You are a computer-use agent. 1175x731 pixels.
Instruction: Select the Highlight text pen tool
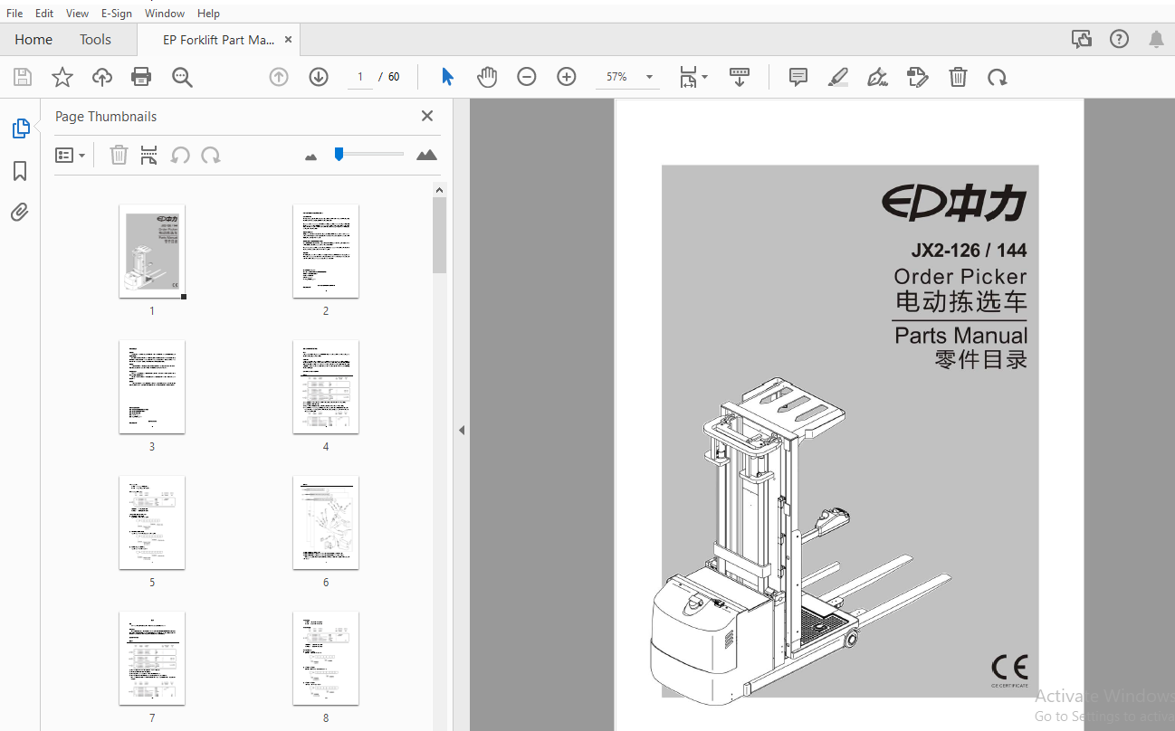[x=838, y=78]
